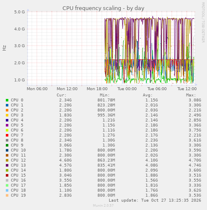The height and width of the screenshot is (210, 207).
Task: Click CPU 0 min value 801.78M
Action: (x=106, y=100)
